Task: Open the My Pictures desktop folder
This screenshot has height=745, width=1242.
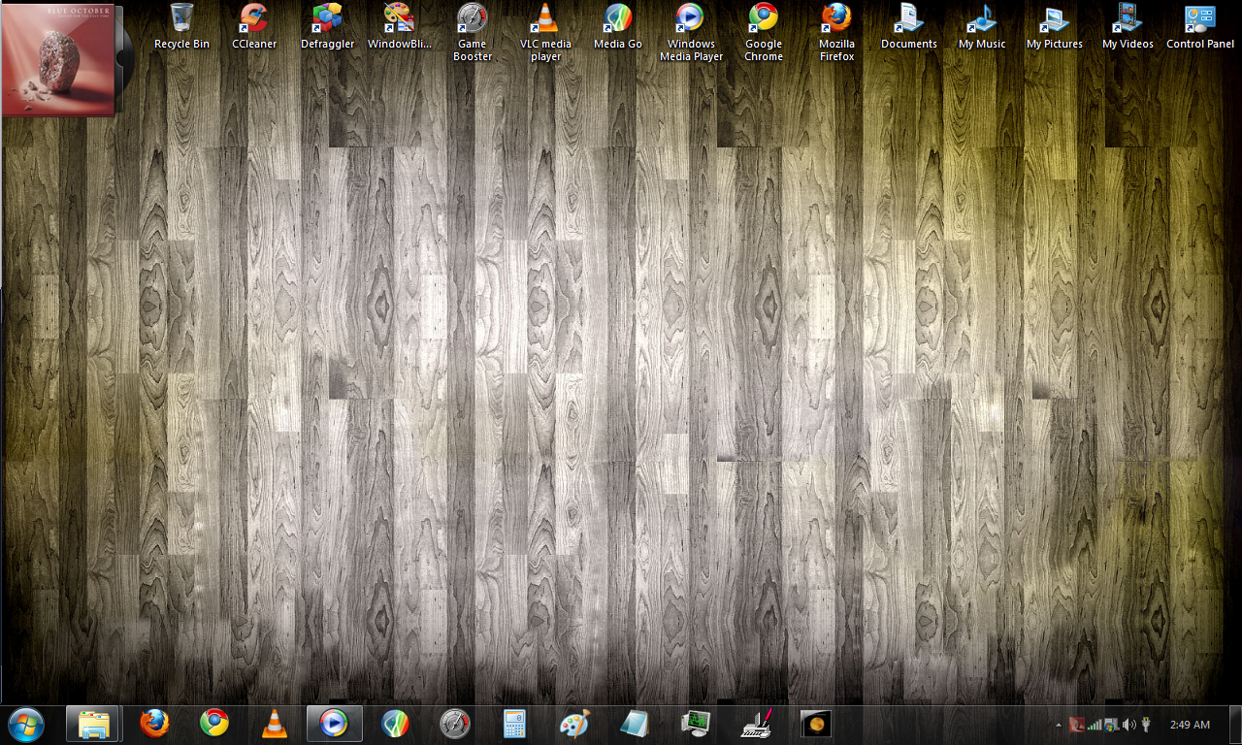Action: click(1055, 26)
